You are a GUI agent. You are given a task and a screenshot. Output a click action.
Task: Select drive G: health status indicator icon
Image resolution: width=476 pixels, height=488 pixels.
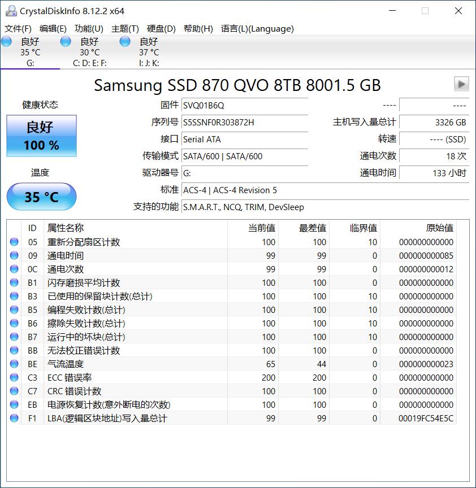click(x=7, y=41)
